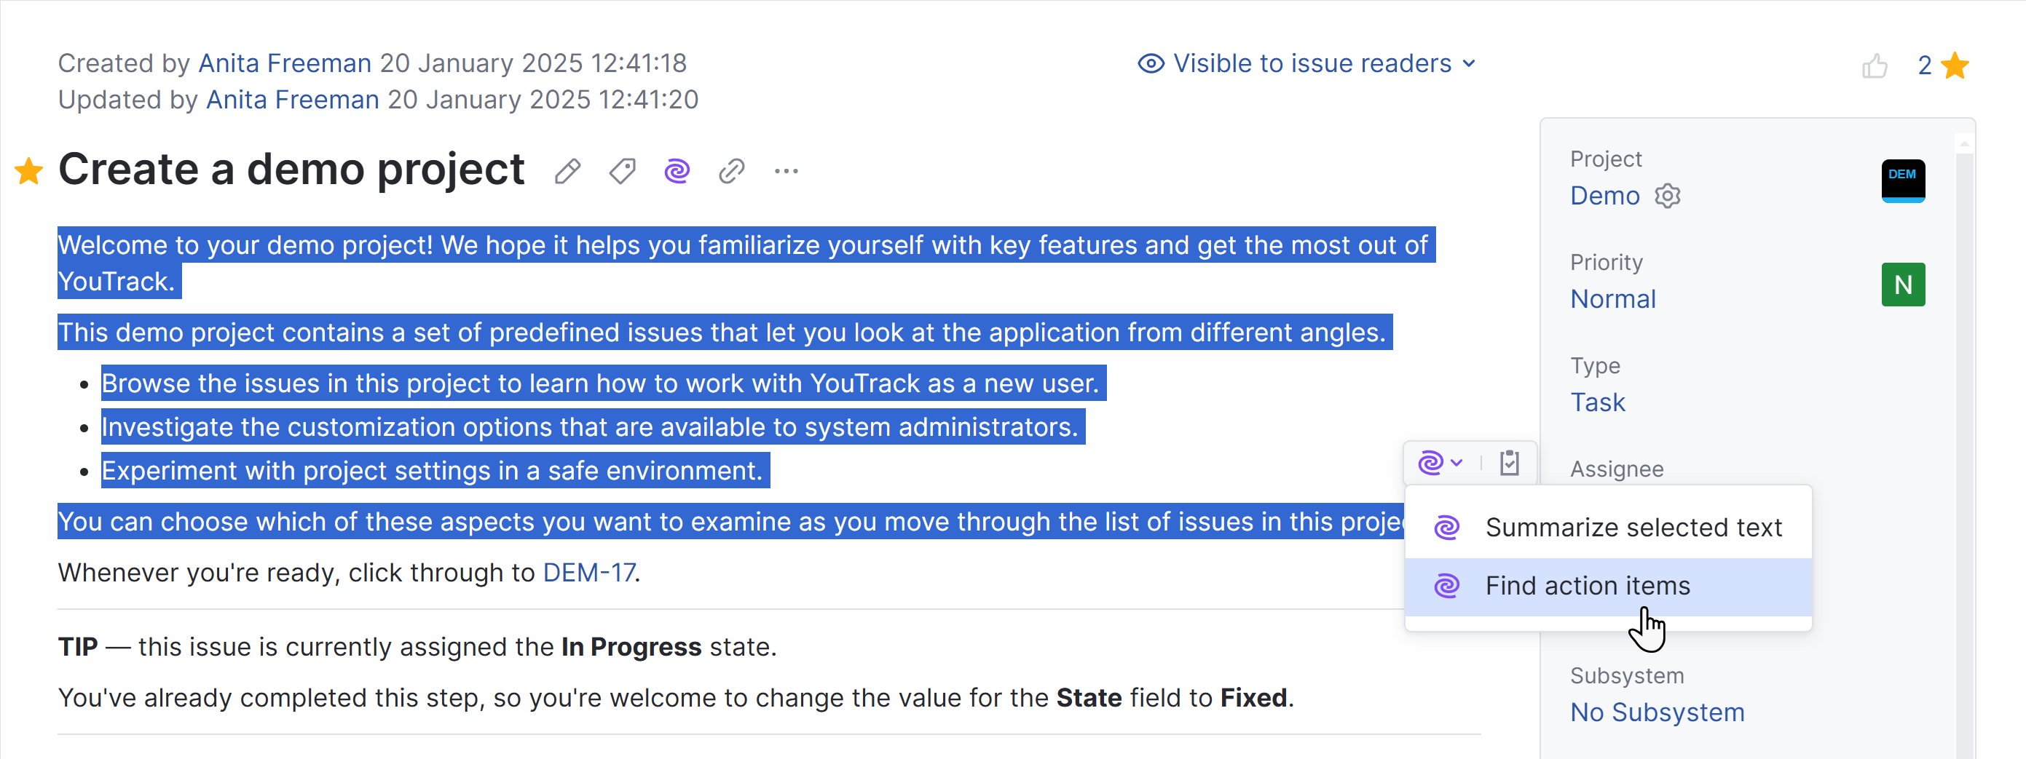Click the clipboard checklist icon in popup toolbar

click(x=1509, y=463)
